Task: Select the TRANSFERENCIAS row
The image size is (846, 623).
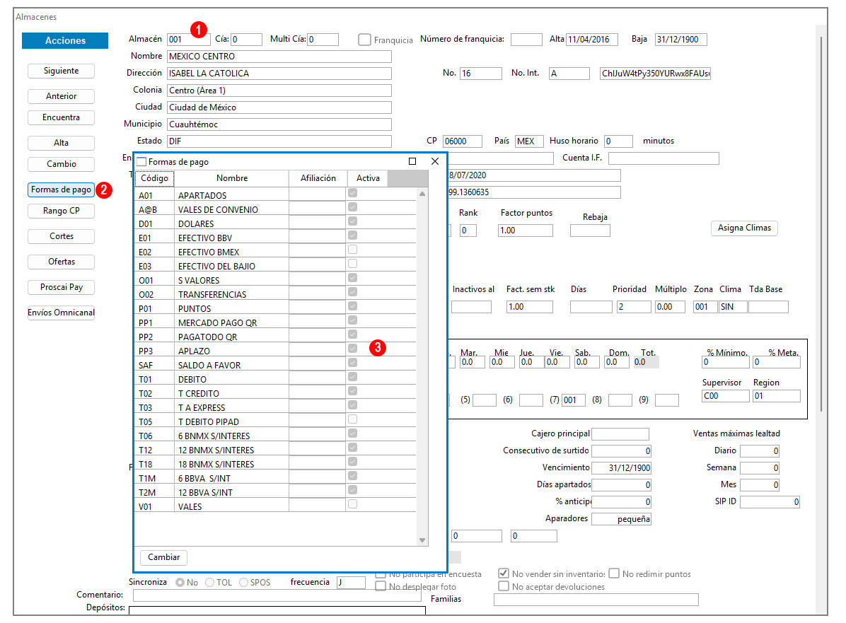Action: coord(275,294)
